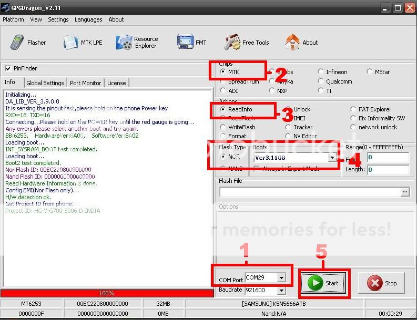Screen dimensions: 417x320
Task: Click the About toolbar icon
Action: [x=301, y=43]
